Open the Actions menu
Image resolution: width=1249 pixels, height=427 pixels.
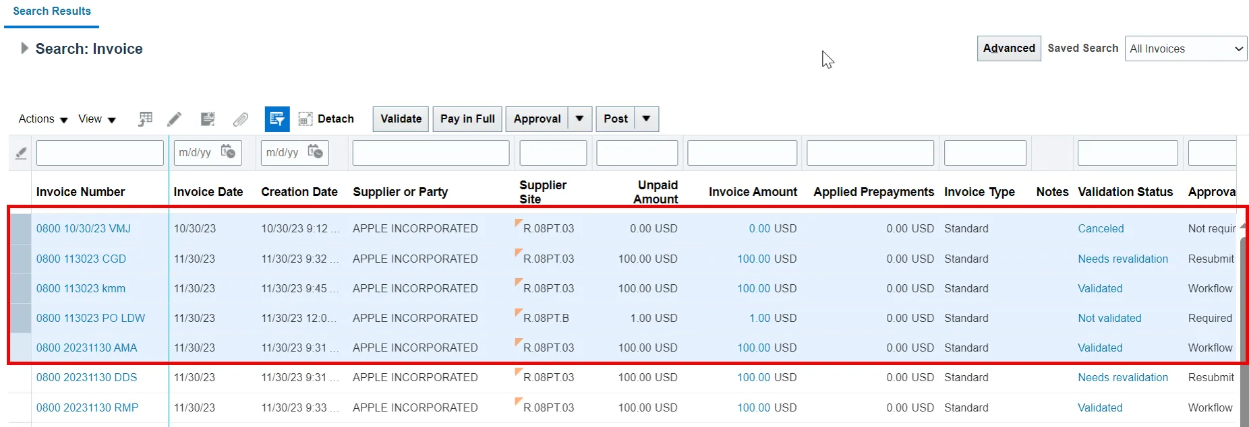click(43, 119)
